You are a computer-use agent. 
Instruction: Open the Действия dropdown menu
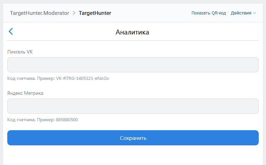tap(241, 13)
